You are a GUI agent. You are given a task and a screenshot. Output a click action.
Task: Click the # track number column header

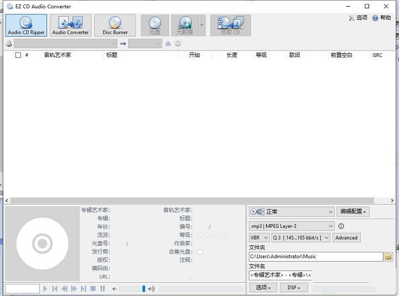pos(27,55)
